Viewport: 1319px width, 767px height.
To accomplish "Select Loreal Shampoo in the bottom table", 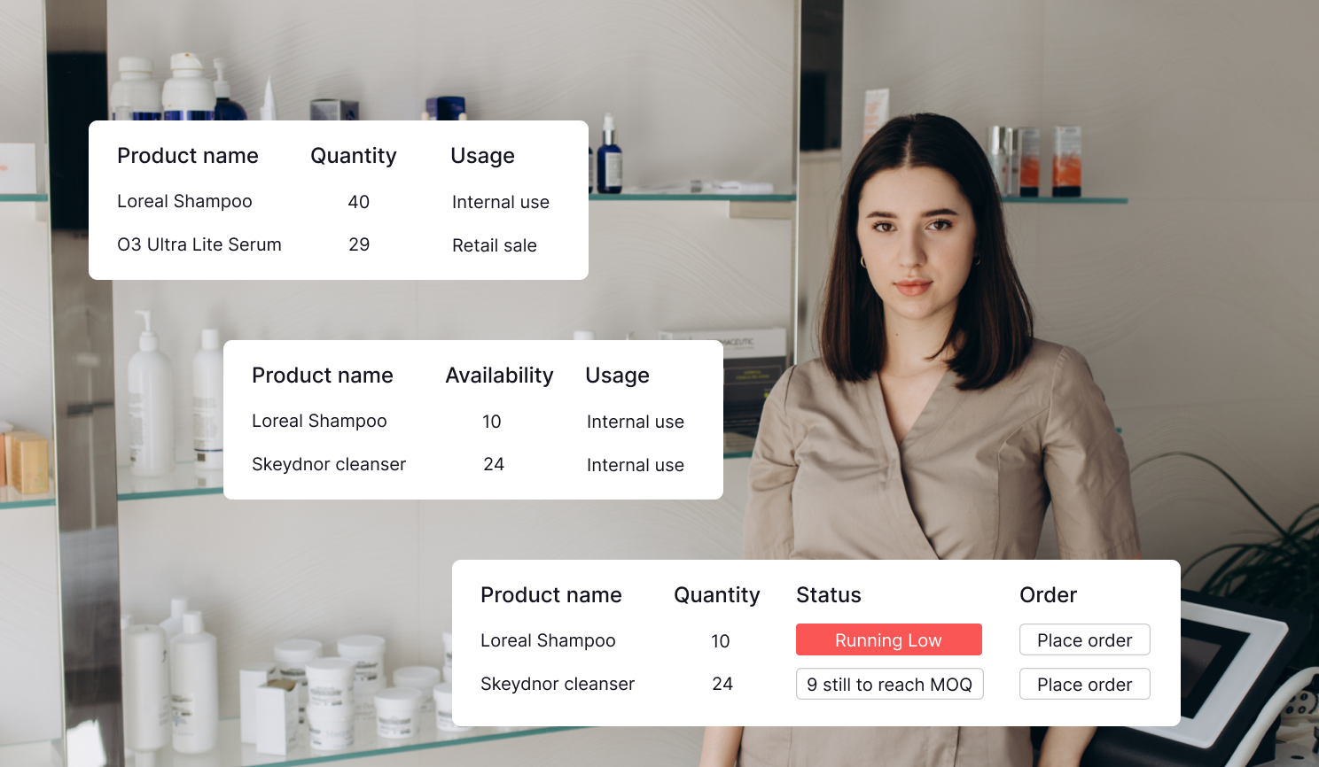I will [548, 639].
